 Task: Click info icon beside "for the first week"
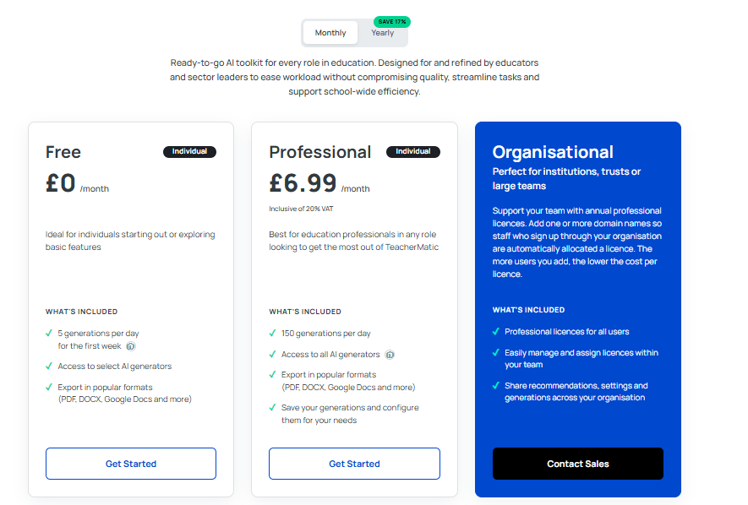pyautogui.click(x=131, y=346)
